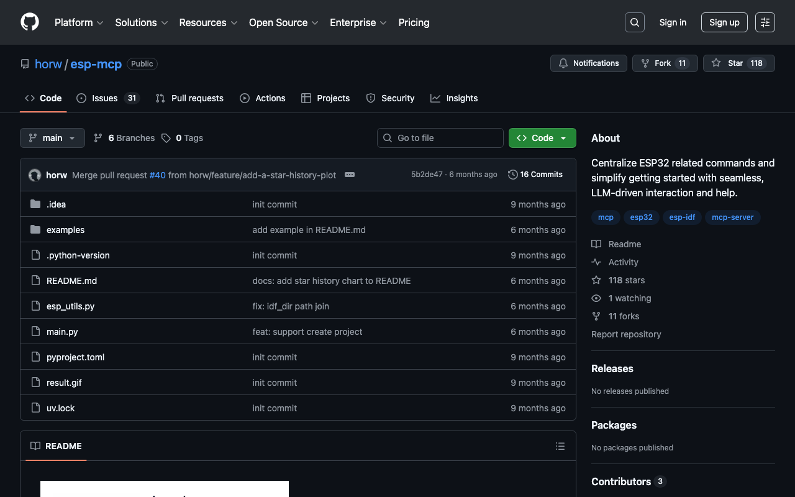Click horw's avatar in latest commit
This screenshot has width=795, height=497.
pyautogui.click(x=35, y=175)
